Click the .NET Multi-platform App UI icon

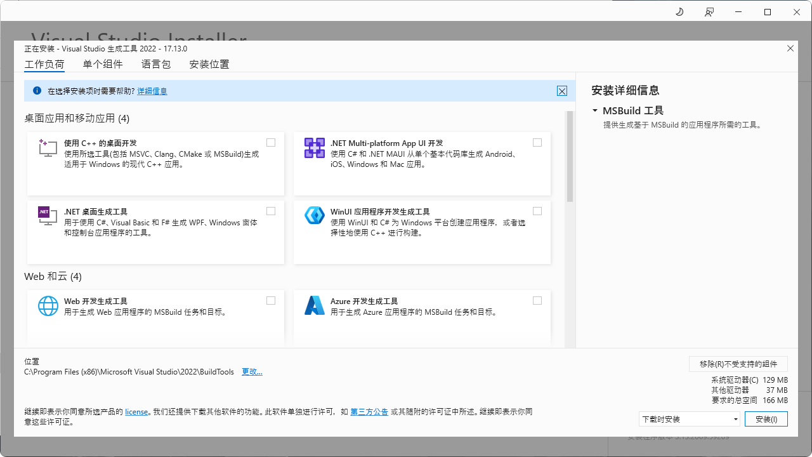314,148
